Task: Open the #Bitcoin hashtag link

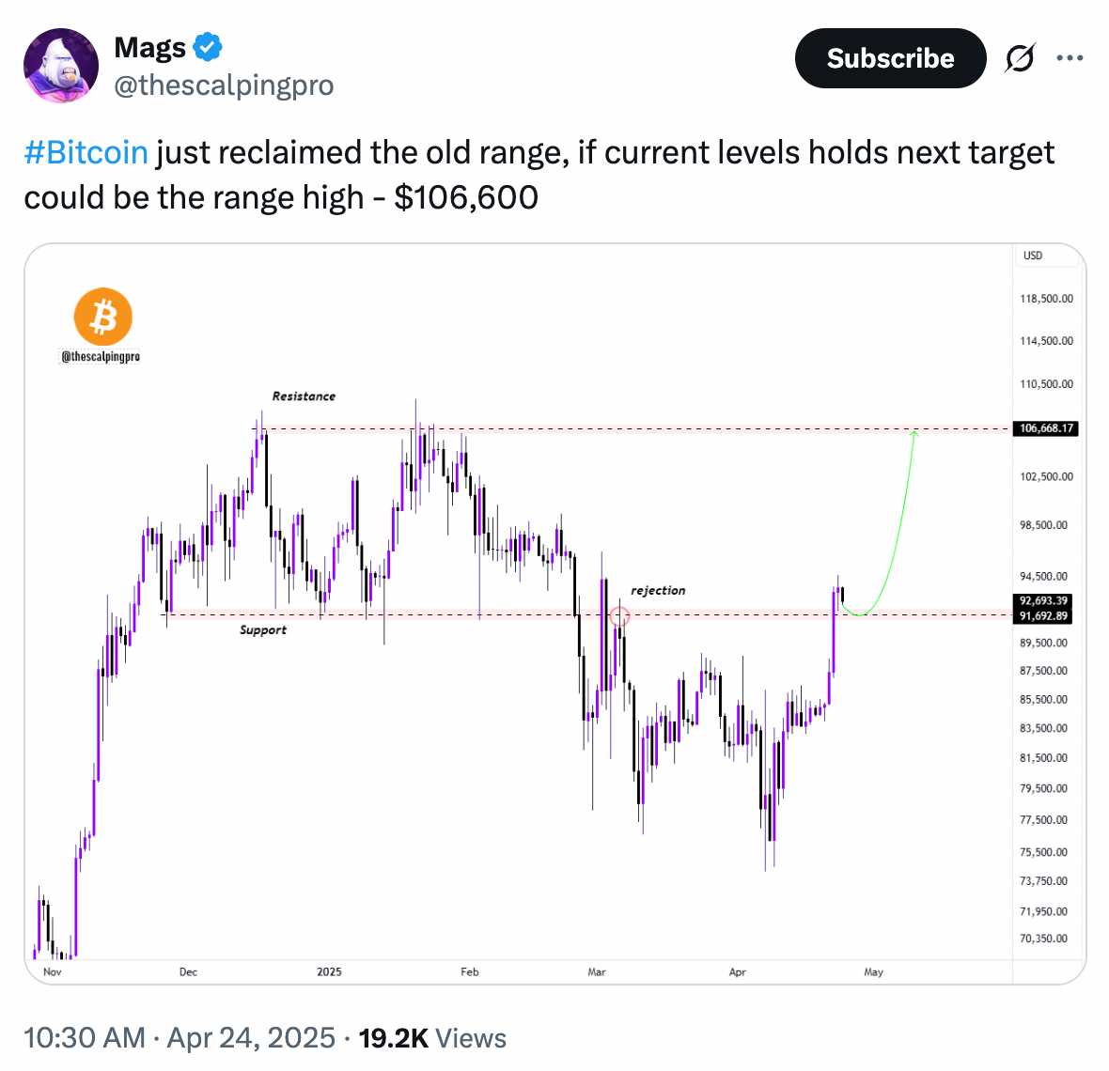Action: click(86, 153)
